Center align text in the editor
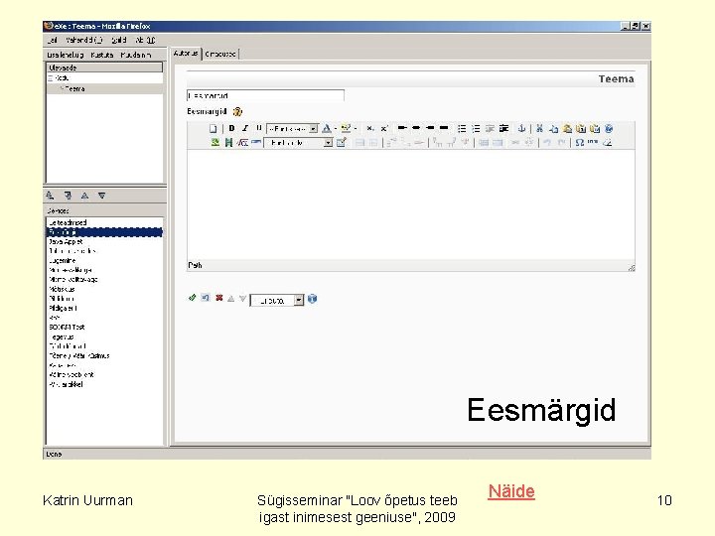 pyautogui.click(x=416, y=128)
